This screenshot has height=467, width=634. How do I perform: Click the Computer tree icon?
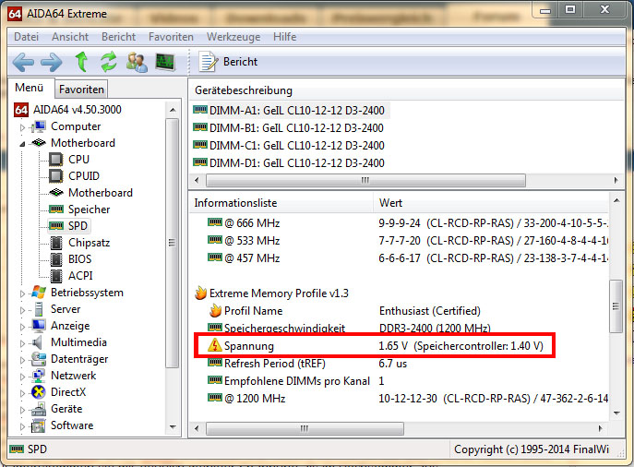pyautogui.click(x=39, y=126)
